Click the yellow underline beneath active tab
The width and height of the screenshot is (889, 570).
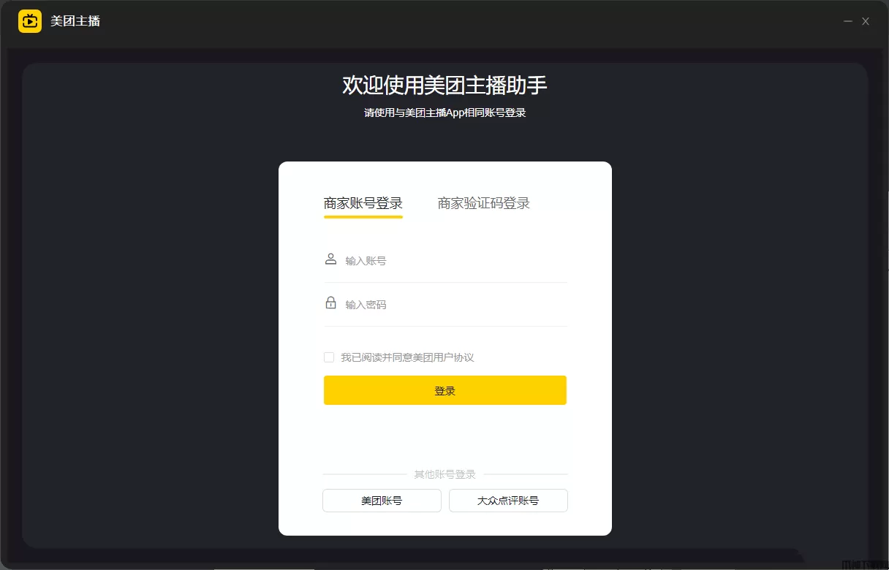[x=363, y=216]
